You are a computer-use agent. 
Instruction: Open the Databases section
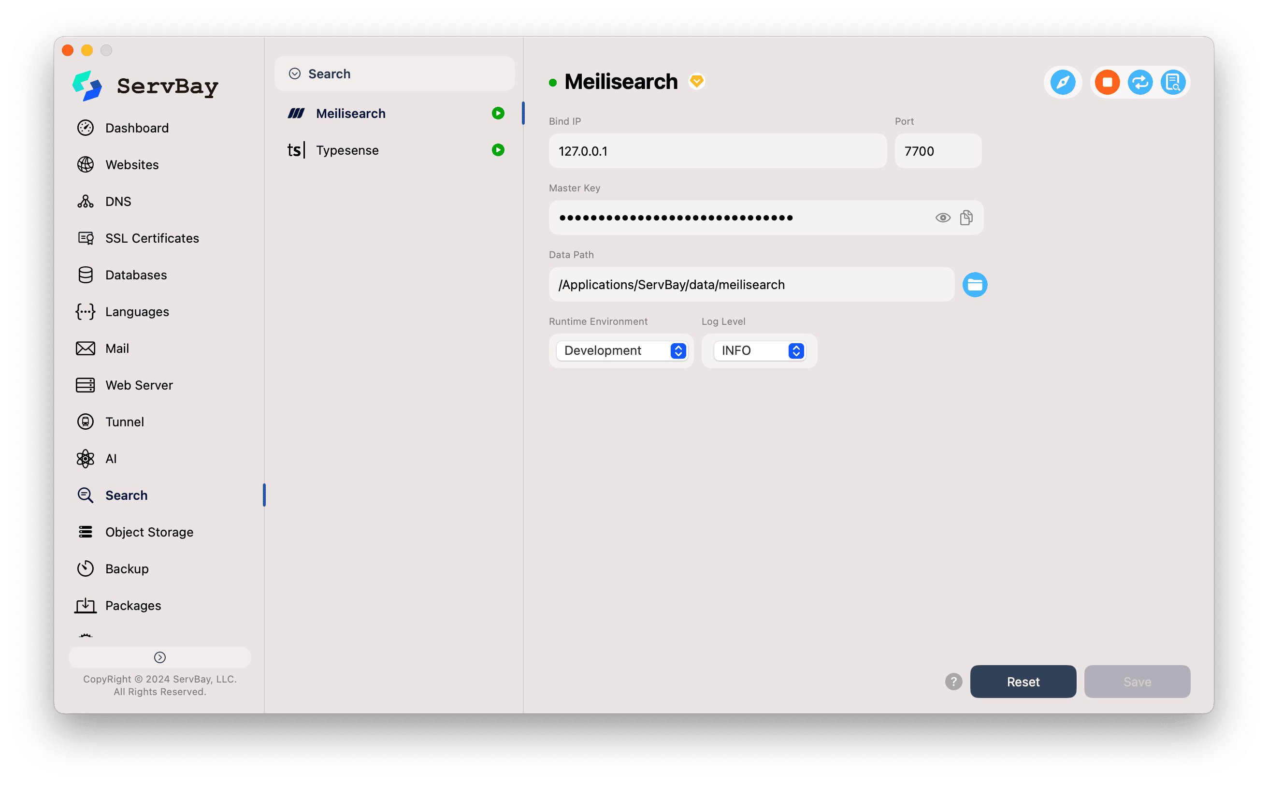136,275
